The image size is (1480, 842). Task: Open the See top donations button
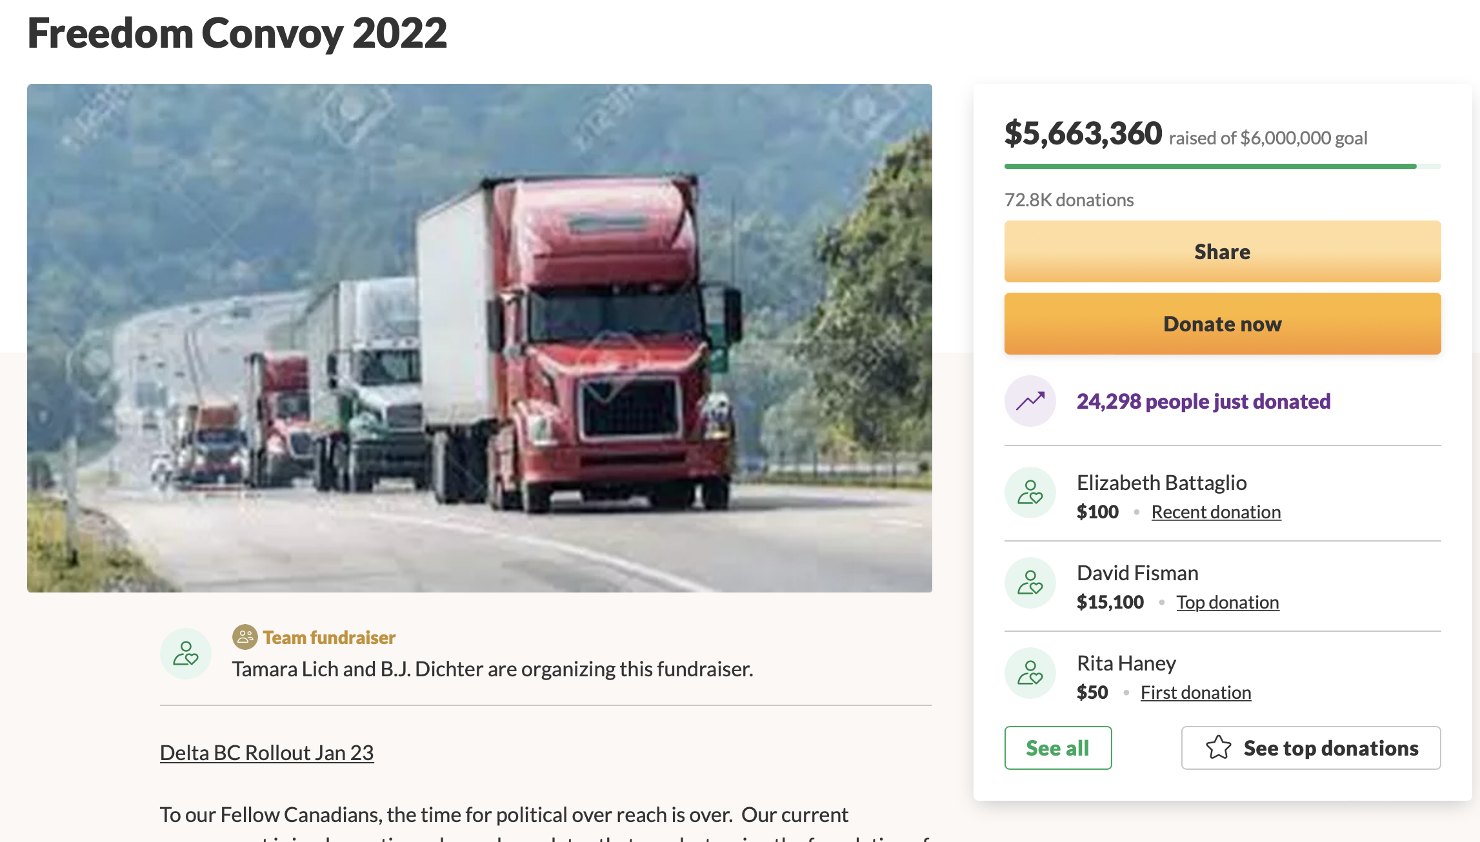click(1311, 748)
